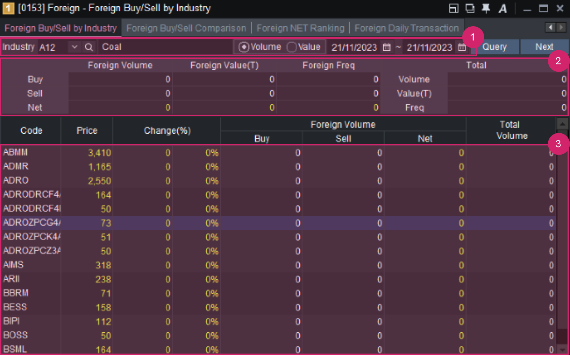Open a duplicate window via the copy icon
The width and height of the screenshot is (570, 355).
(x=470, y=8)
